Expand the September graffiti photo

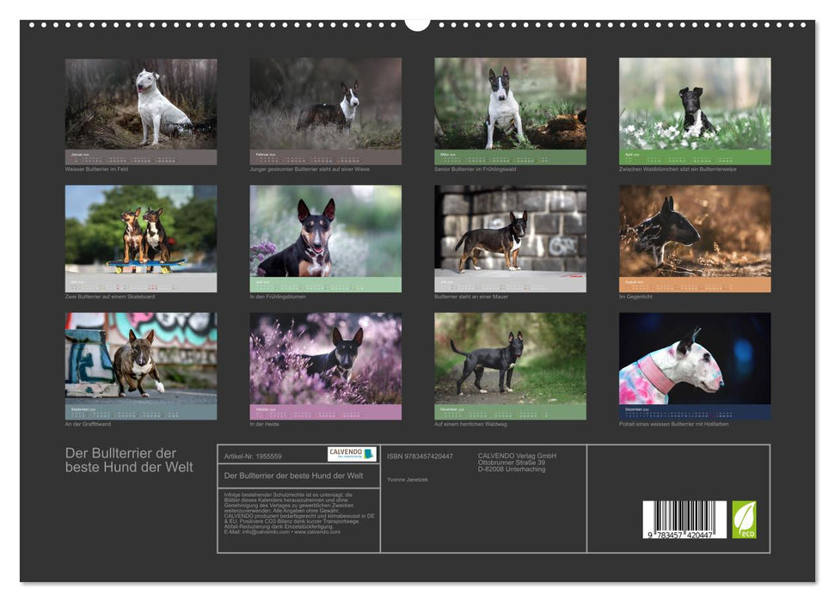pyautogui.click(x=138, y=361)
